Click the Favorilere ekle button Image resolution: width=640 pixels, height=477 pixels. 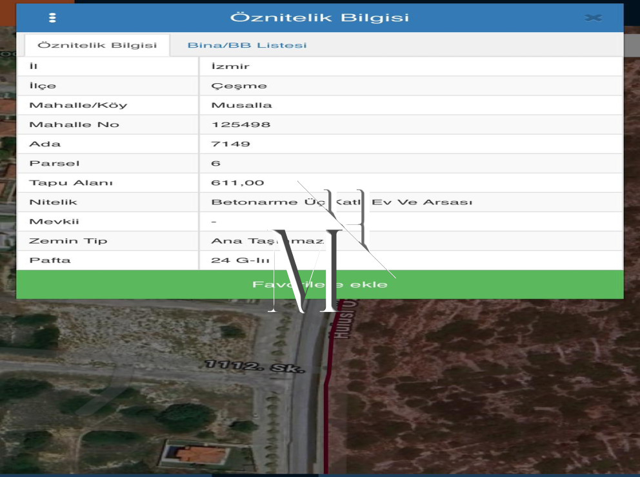click(x=319, y=284)
